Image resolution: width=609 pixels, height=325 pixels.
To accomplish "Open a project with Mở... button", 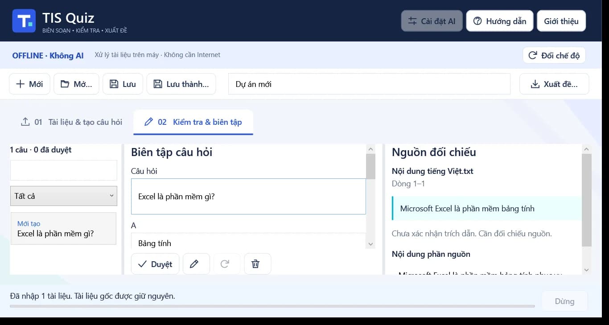I will point(76,84).
